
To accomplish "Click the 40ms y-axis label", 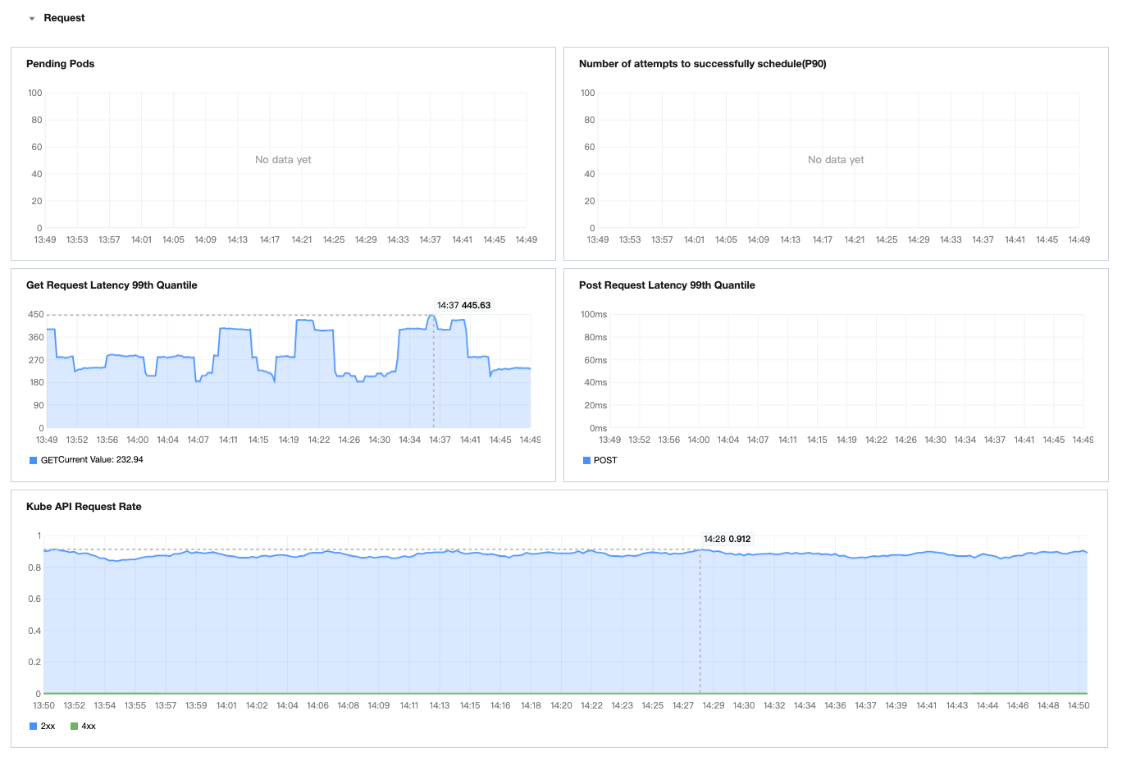I will 595,382.
